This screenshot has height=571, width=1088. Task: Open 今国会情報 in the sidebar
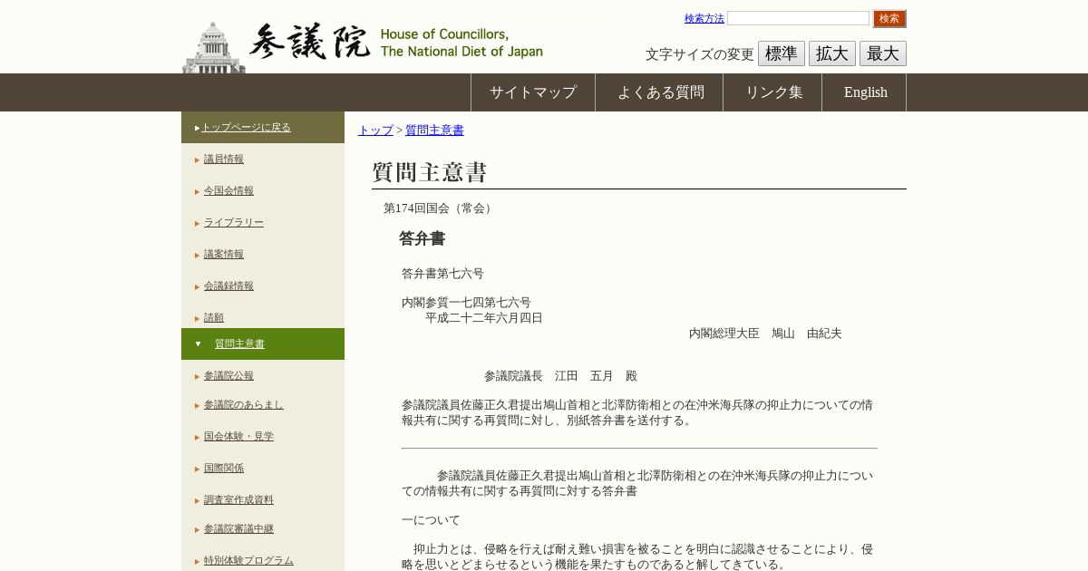228,190
